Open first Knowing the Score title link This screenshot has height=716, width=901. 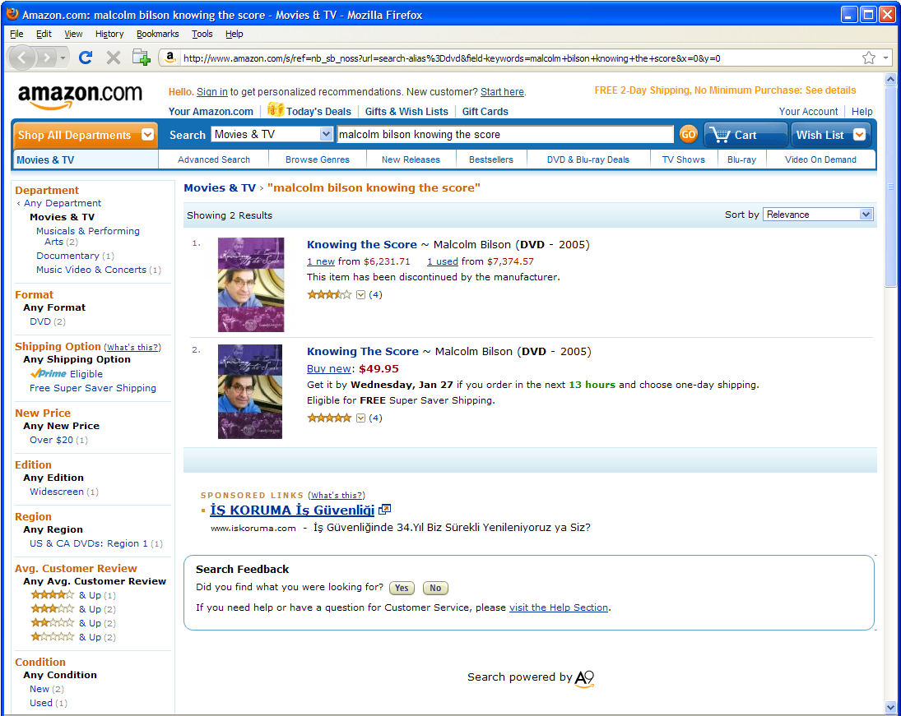(362, 245)
